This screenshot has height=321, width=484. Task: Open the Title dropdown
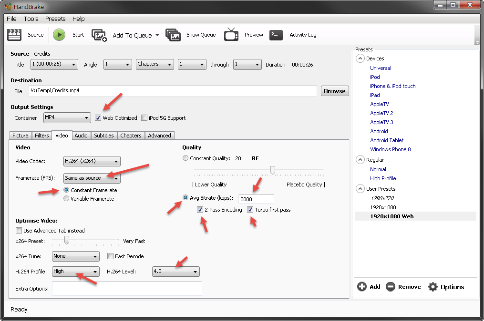[54, 64]
